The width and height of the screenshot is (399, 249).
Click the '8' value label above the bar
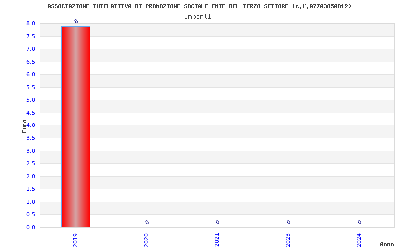pos(76,21)
